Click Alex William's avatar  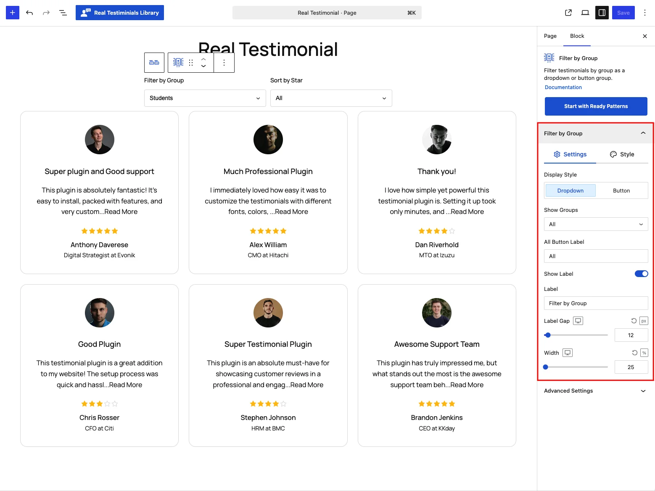(268, 140)
